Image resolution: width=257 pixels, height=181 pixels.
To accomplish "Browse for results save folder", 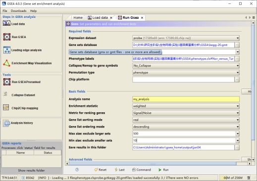I will (x=237, y=147).
